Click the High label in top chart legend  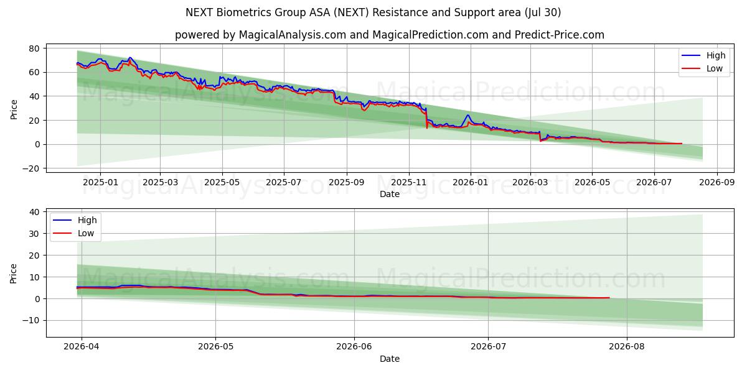click(716, 56)
